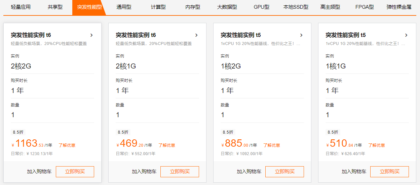Click 日常价 ¥626.40/1年 text
This screenshot has width=420, height=185.
click(x=345, y=154)
